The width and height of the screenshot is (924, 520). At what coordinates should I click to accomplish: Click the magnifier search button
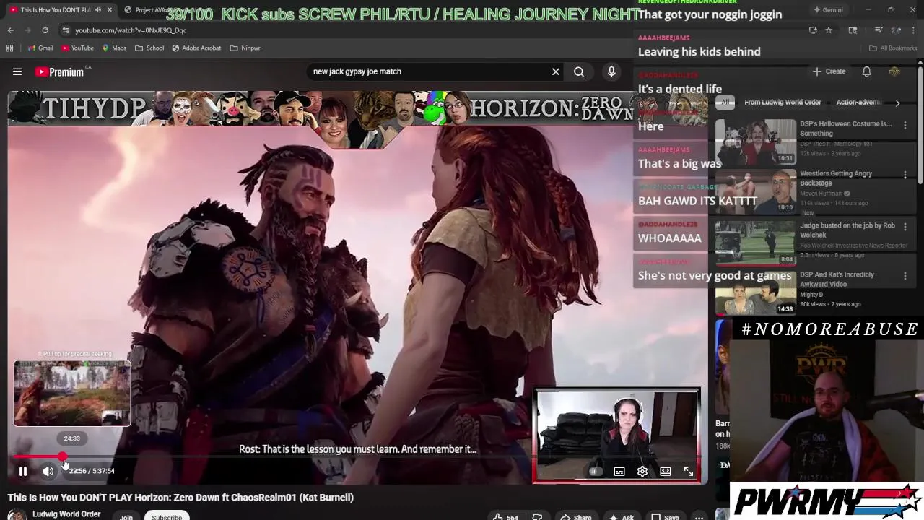tap(579, 71)
